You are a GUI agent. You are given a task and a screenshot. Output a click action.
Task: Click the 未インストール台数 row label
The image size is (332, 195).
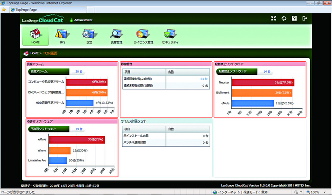pyautogui.click(x=136, y=136)
